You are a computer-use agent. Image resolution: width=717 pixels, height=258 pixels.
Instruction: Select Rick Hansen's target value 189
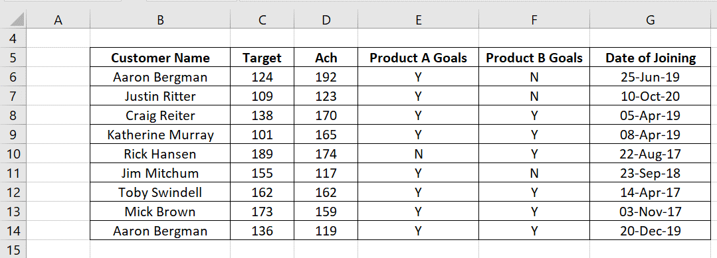[x=262, y=154]
